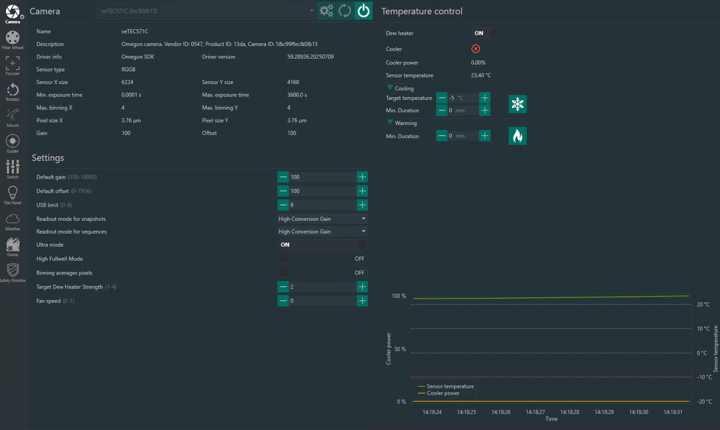This screenshot has height=430, width=720.
Task: Collapse the Warming section
Action: (x=390, y=122)
